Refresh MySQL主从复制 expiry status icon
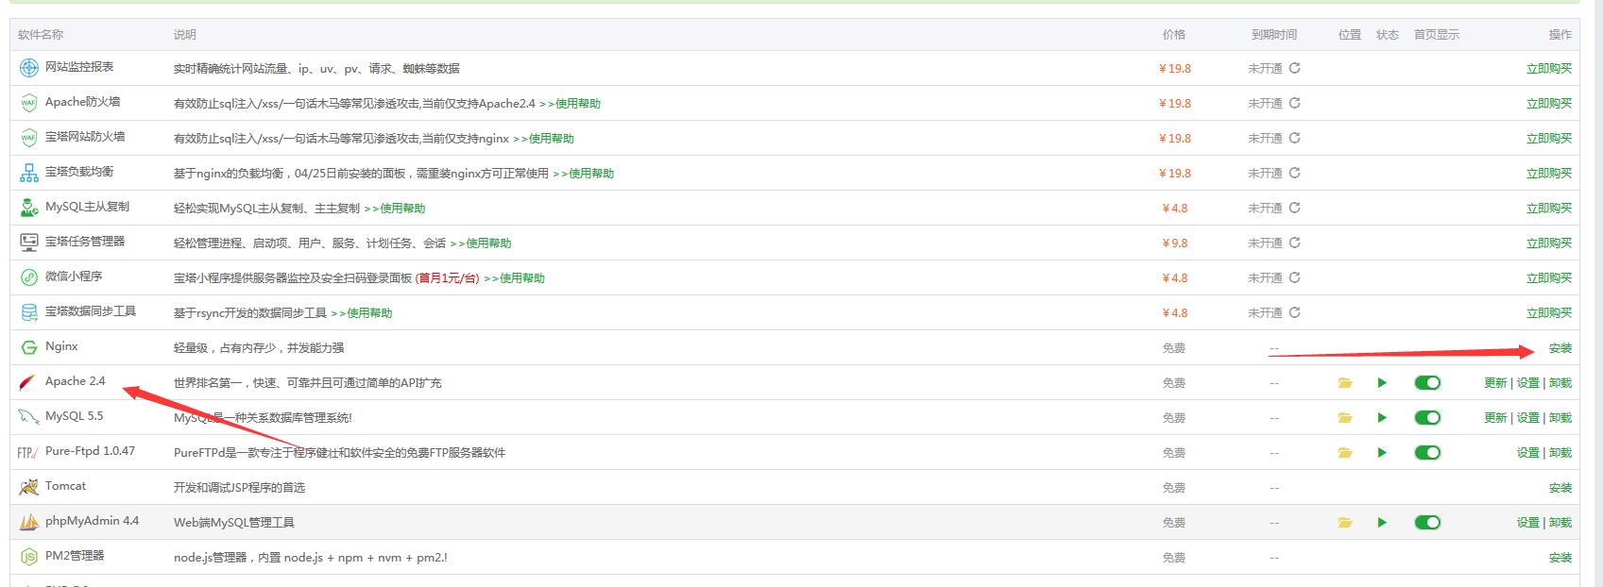The image size is (1603, 587). (x=1295, y=208)
